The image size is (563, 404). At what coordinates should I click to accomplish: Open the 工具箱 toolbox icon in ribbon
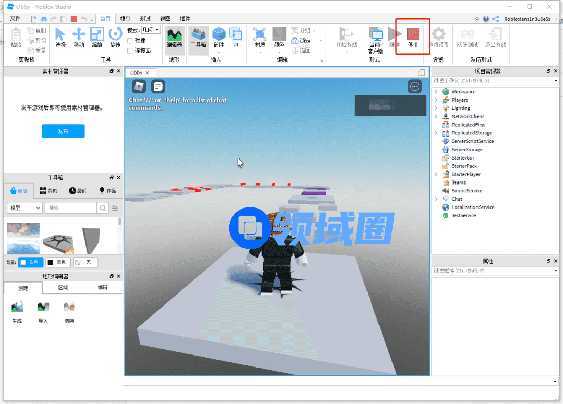pyautogui.click(x=198, y=36)
